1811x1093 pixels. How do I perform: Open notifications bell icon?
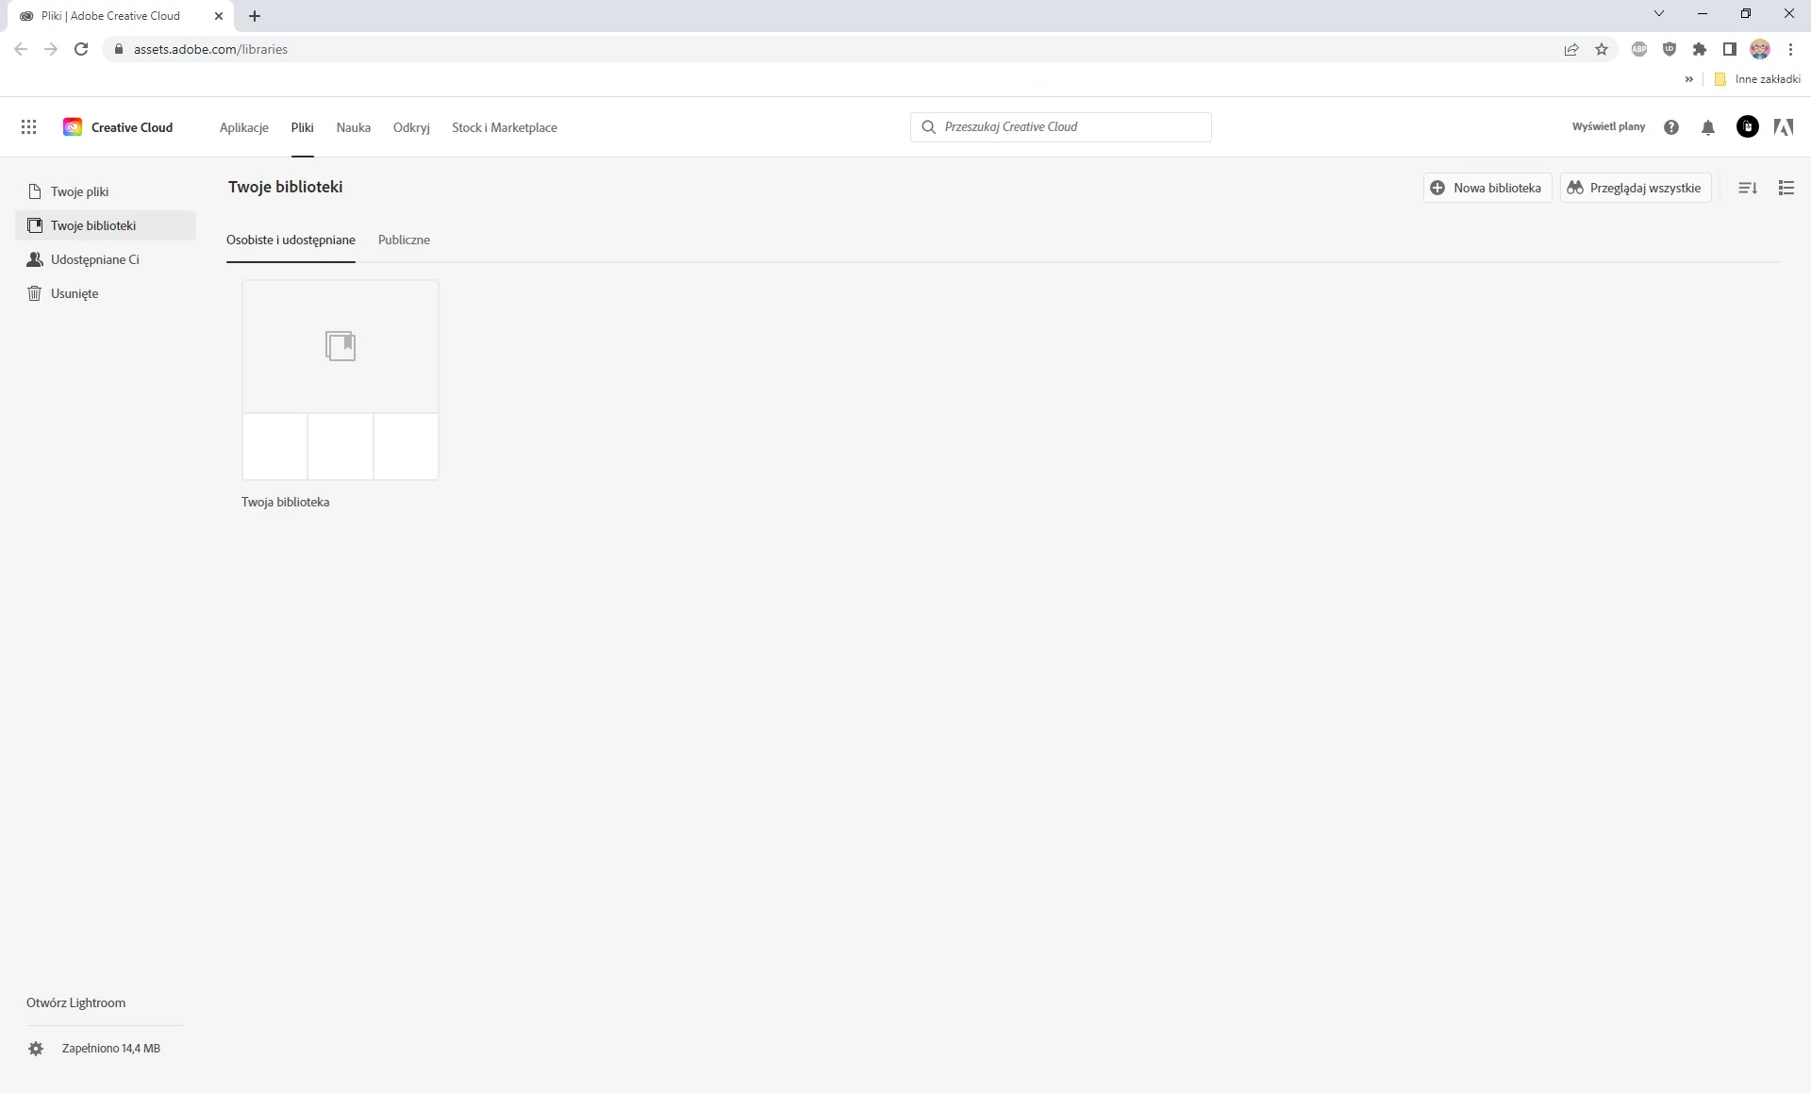(x=1707, y=127)
